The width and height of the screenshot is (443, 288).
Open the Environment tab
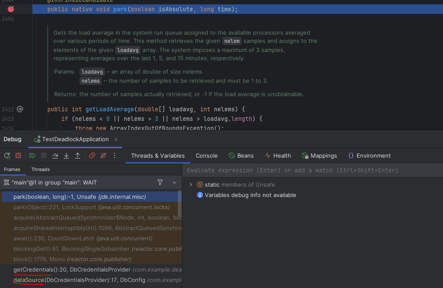coord(369,156)
